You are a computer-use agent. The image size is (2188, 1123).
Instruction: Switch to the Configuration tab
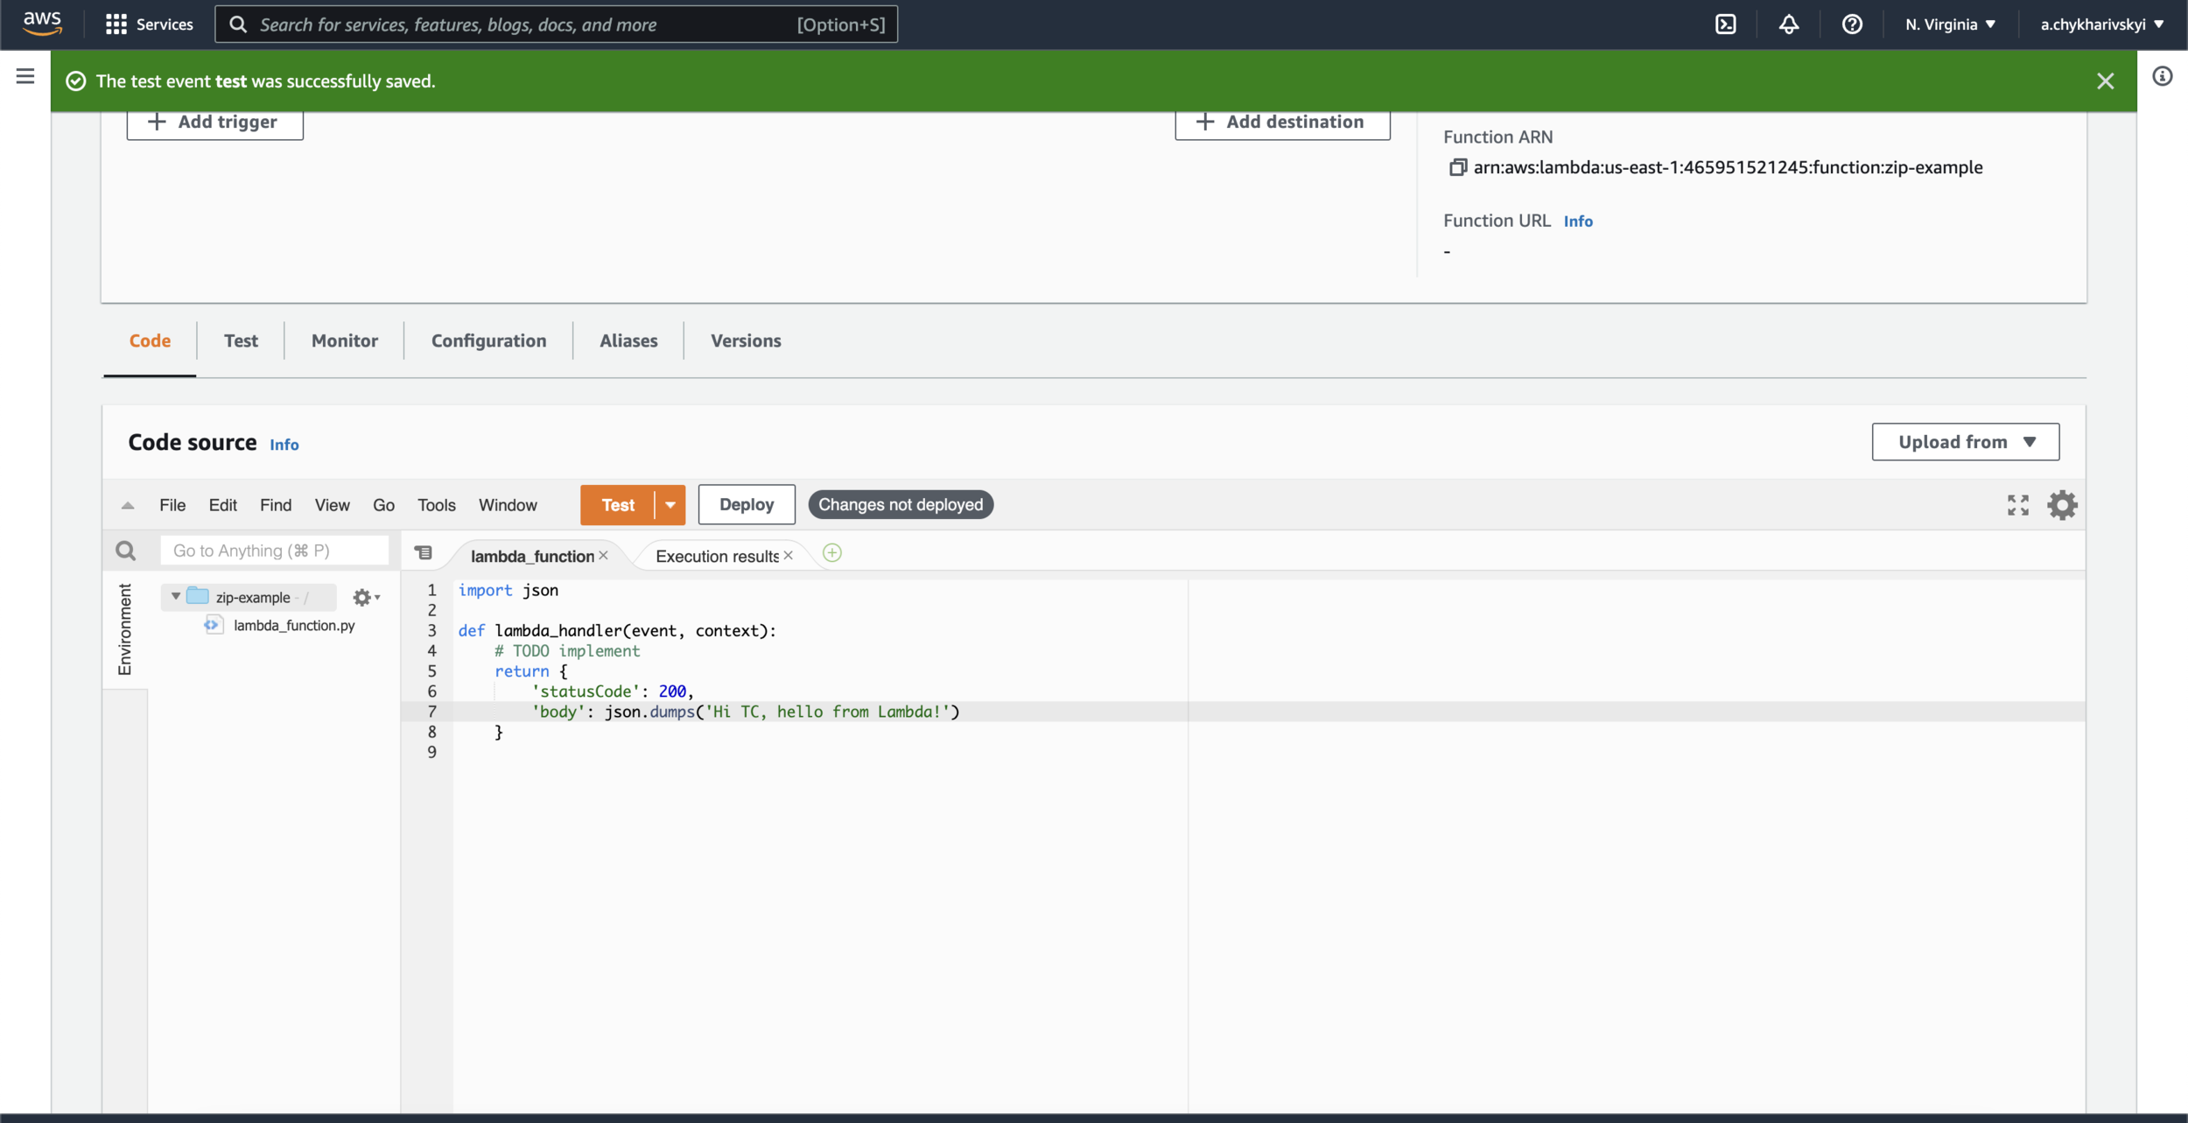(488, 340)
